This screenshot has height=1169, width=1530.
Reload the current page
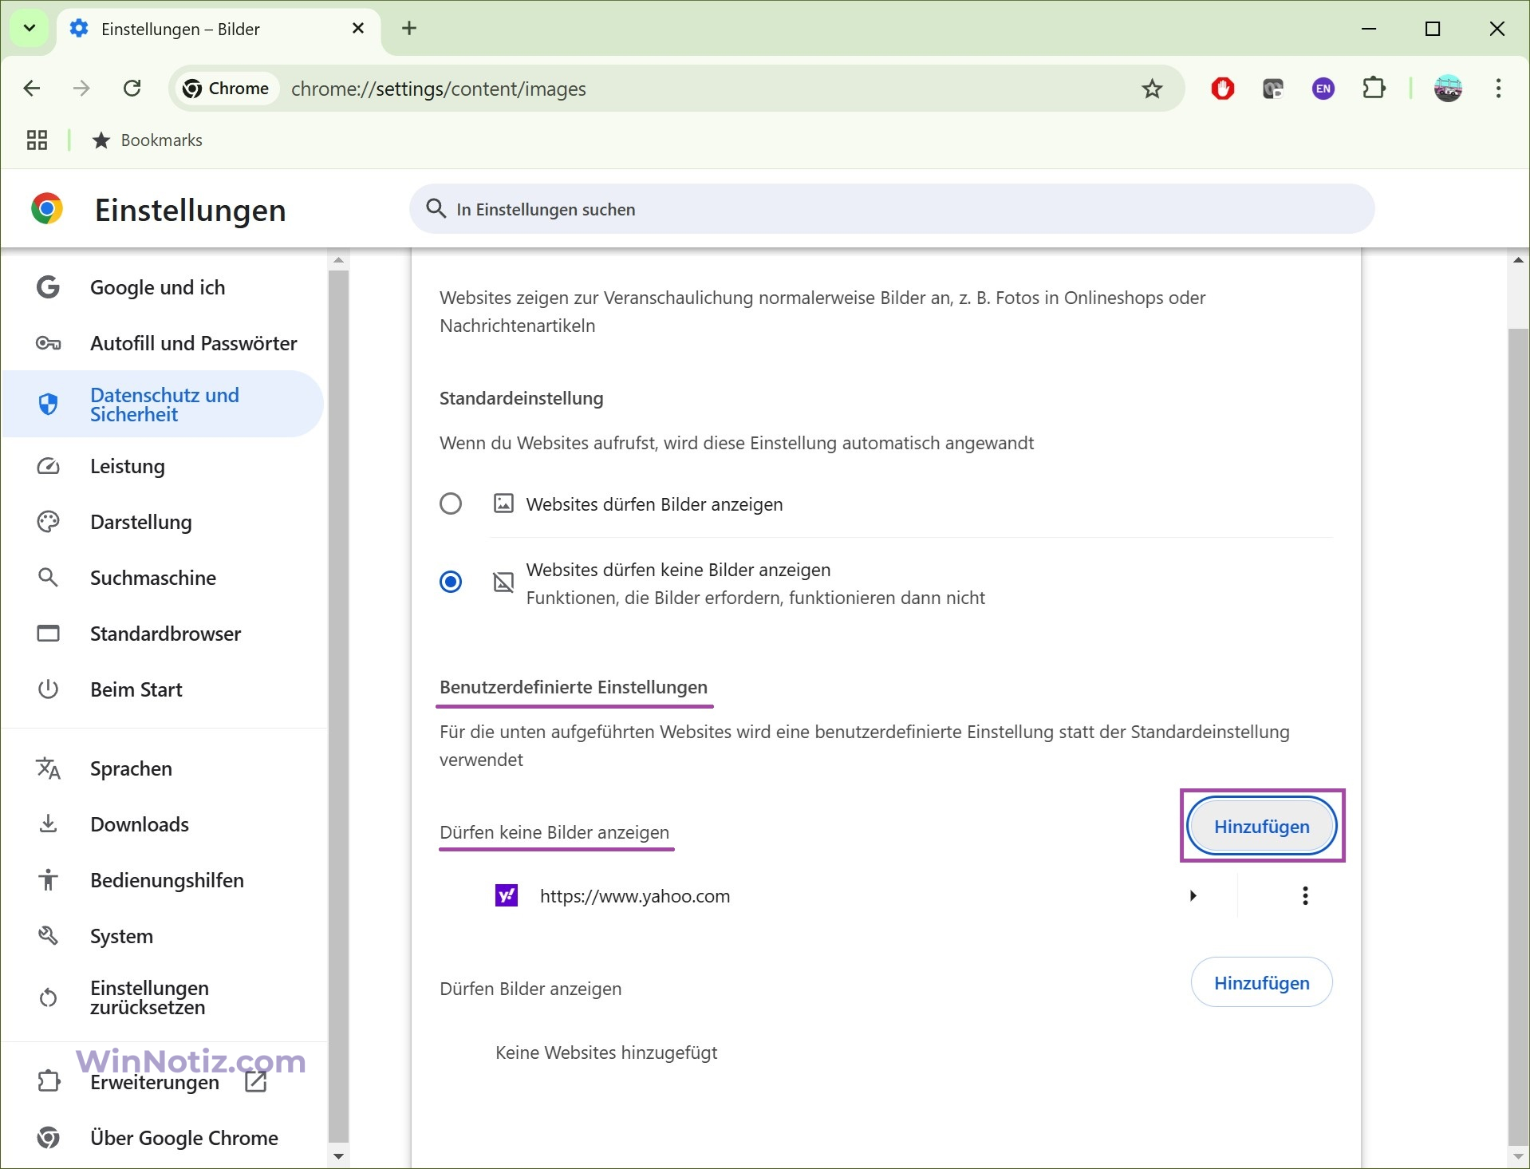[132, 89]
